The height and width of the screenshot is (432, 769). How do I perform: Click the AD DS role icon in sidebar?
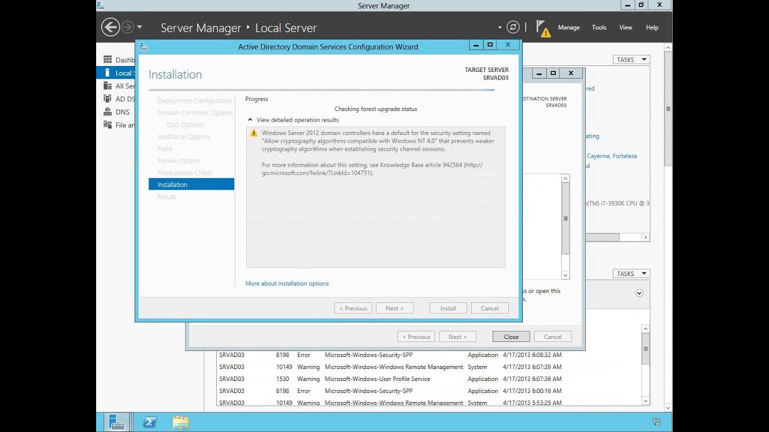click(108, 99)
